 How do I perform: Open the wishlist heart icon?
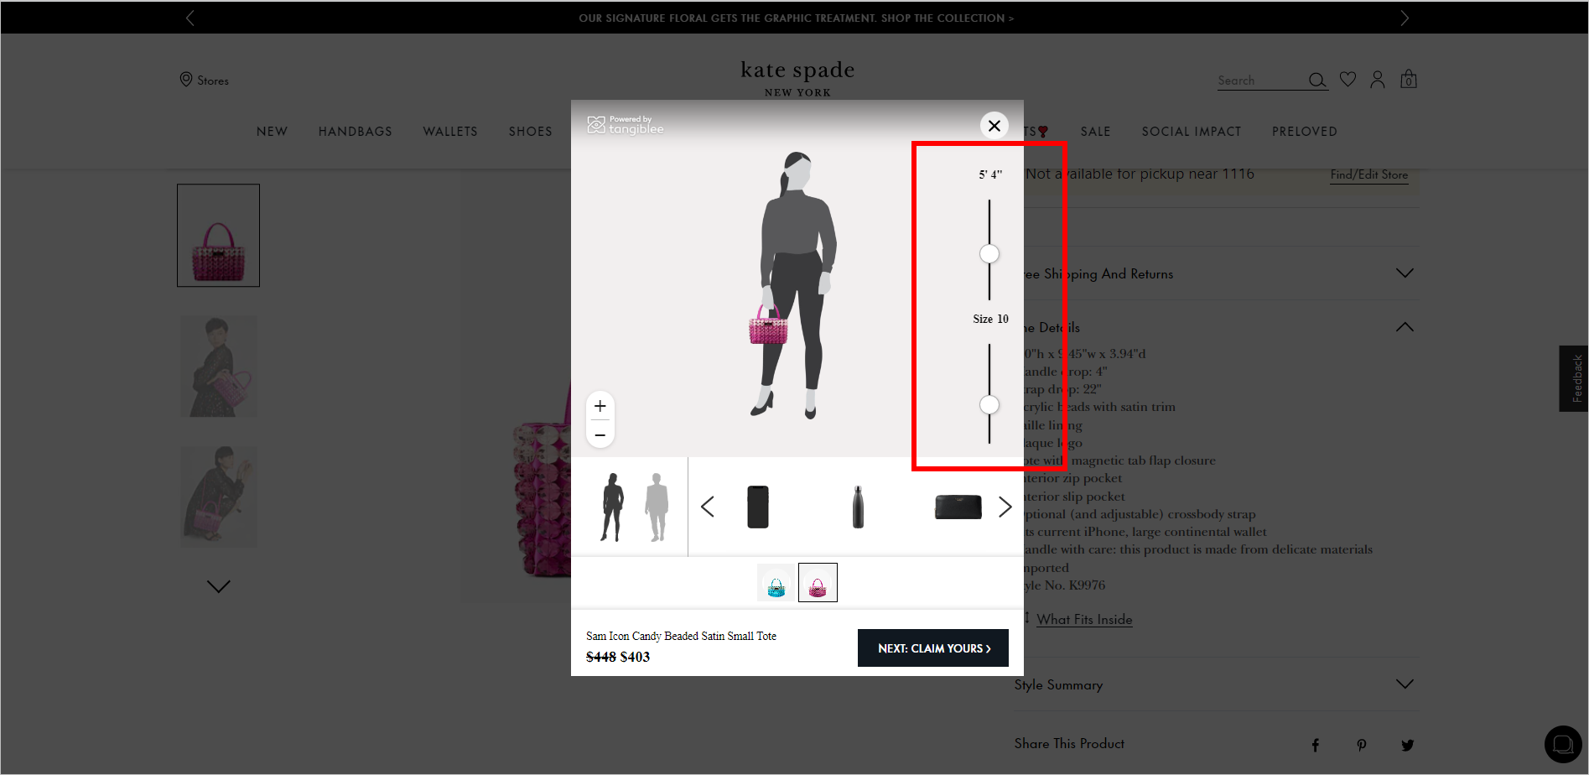(x=1347, y=79)
